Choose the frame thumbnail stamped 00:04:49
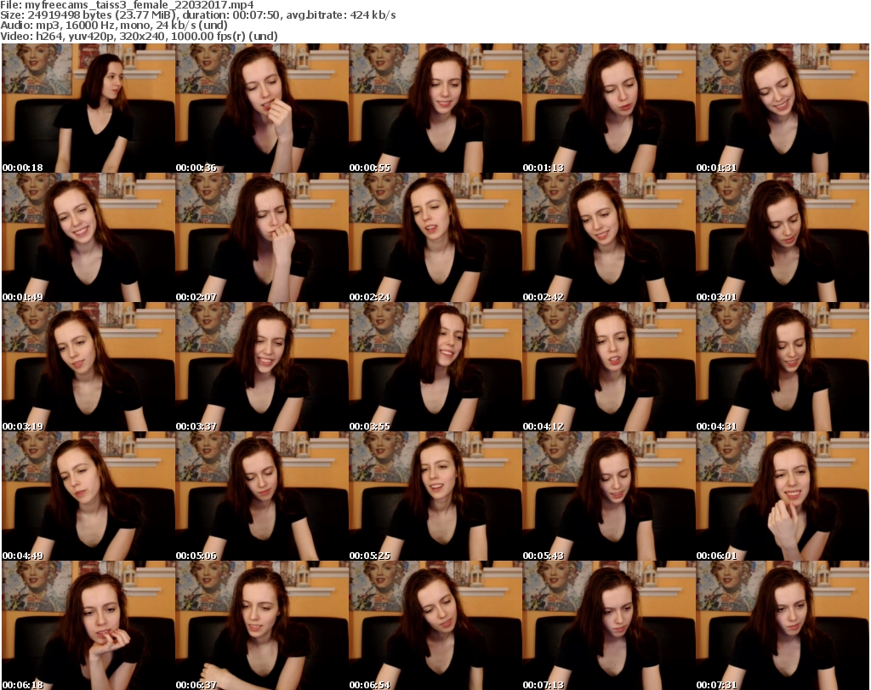Screen dimensions: 871x690 coord(88,497)
